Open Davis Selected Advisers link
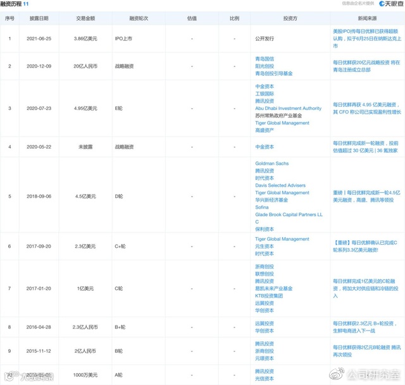 (x=280, y=185)
